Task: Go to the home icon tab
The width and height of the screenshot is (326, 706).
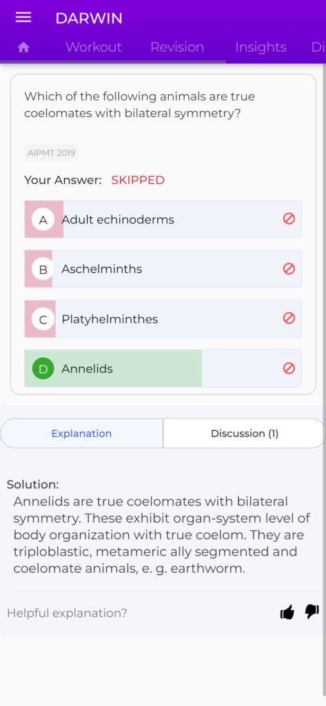Action: [23, 48]
